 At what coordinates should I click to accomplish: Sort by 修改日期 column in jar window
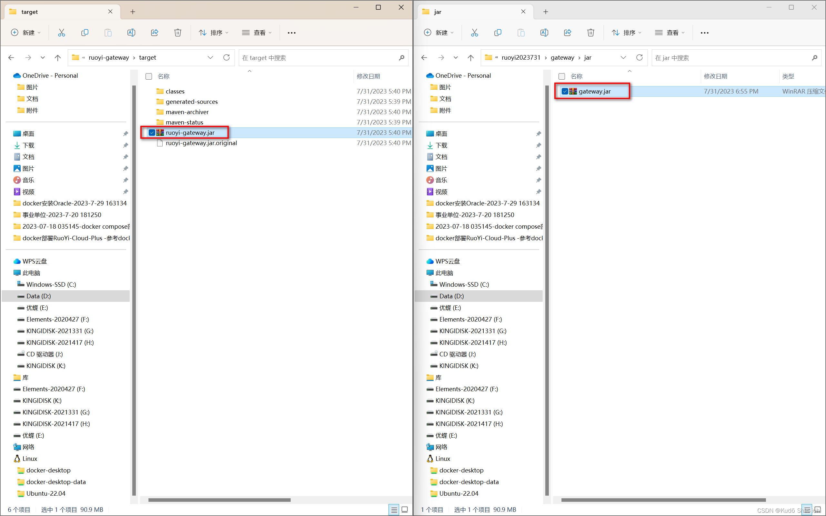(x=715, y=76)
